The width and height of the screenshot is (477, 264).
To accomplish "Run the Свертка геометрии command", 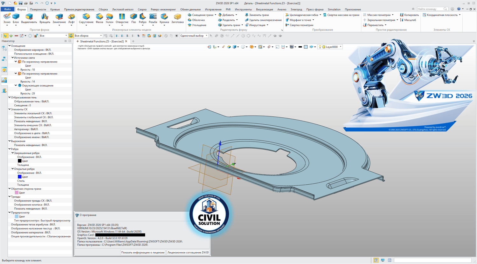I will (x=299, y=25).
